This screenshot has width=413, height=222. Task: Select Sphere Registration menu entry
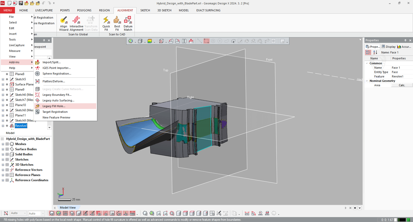[65, 74]
